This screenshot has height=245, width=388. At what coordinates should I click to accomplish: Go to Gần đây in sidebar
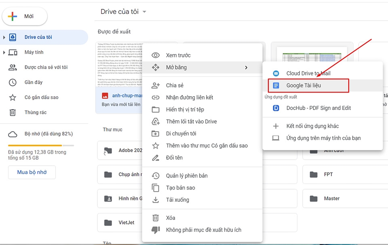44,82
